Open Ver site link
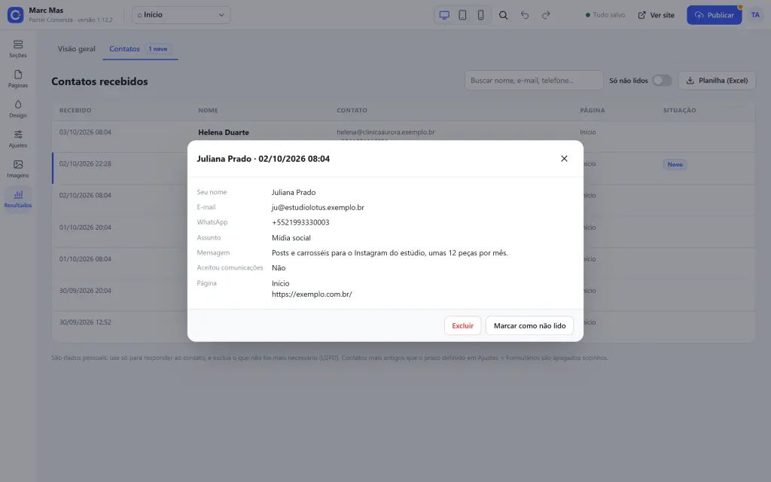771x482 pixels. pos(656,15)
